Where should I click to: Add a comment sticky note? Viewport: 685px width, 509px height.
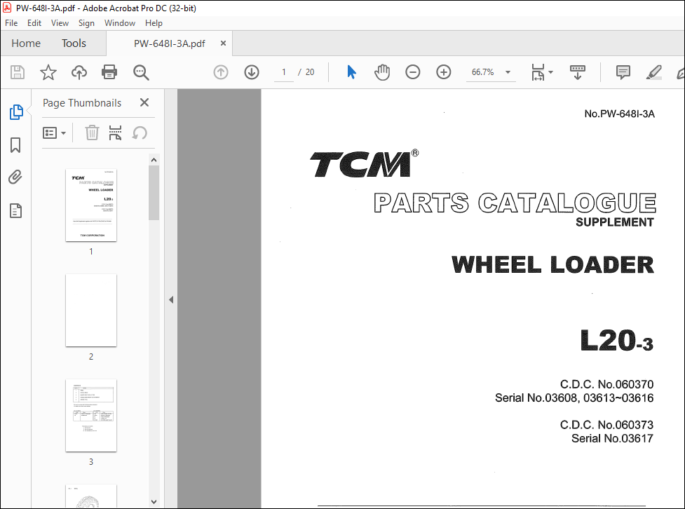623,72
